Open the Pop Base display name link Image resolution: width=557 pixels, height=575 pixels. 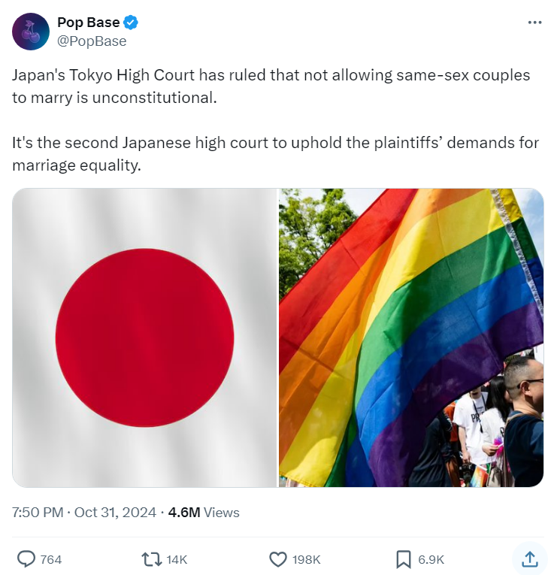(x=89, y=23)
